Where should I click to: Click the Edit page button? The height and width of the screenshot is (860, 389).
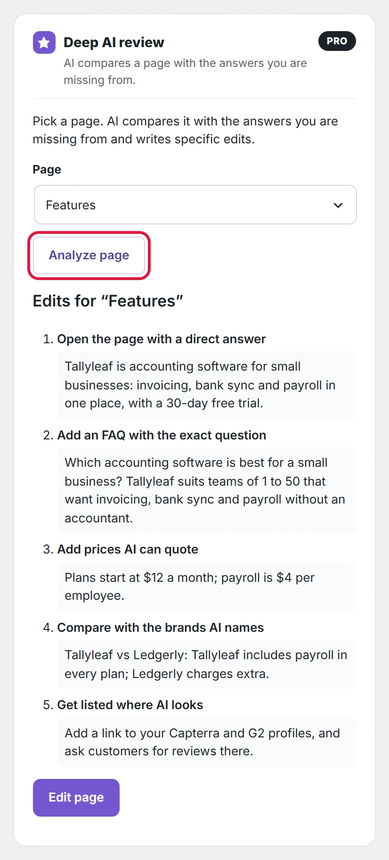[x=76, y=797]
